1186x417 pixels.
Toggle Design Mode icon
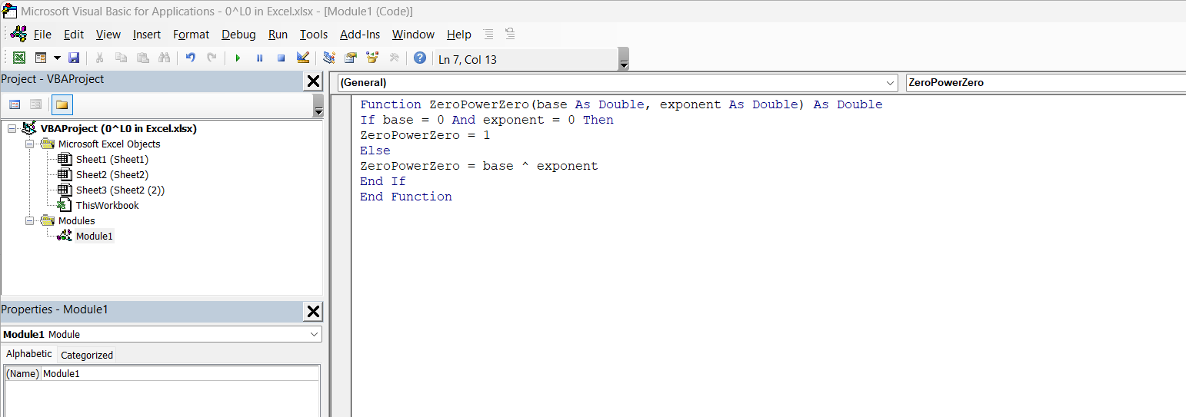click(302, 58)
